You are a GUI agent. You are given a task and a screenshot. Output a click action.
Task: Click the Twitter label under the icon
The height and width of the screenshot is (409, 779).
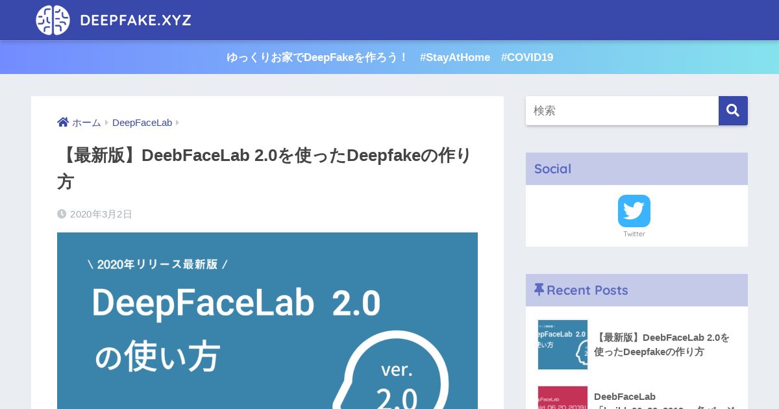(x=634, y=234)
